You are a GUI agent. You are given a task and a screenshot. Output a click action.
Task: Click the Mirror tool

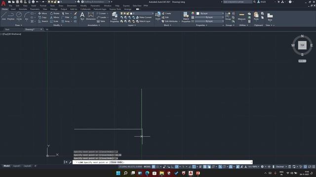pos(55,18)
